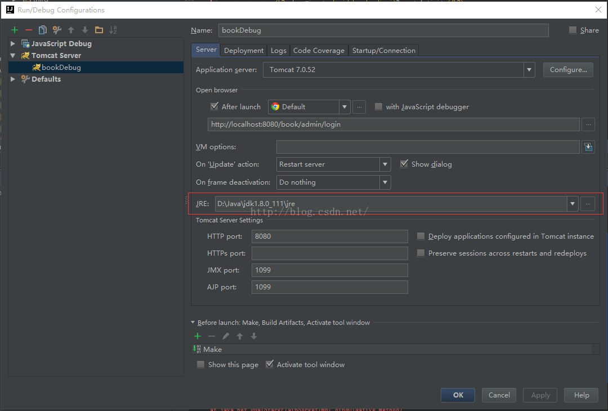Add a new run configuration with the plus icon
The height and width of the screenshot is (411, 608).
[x=15, y=30]
